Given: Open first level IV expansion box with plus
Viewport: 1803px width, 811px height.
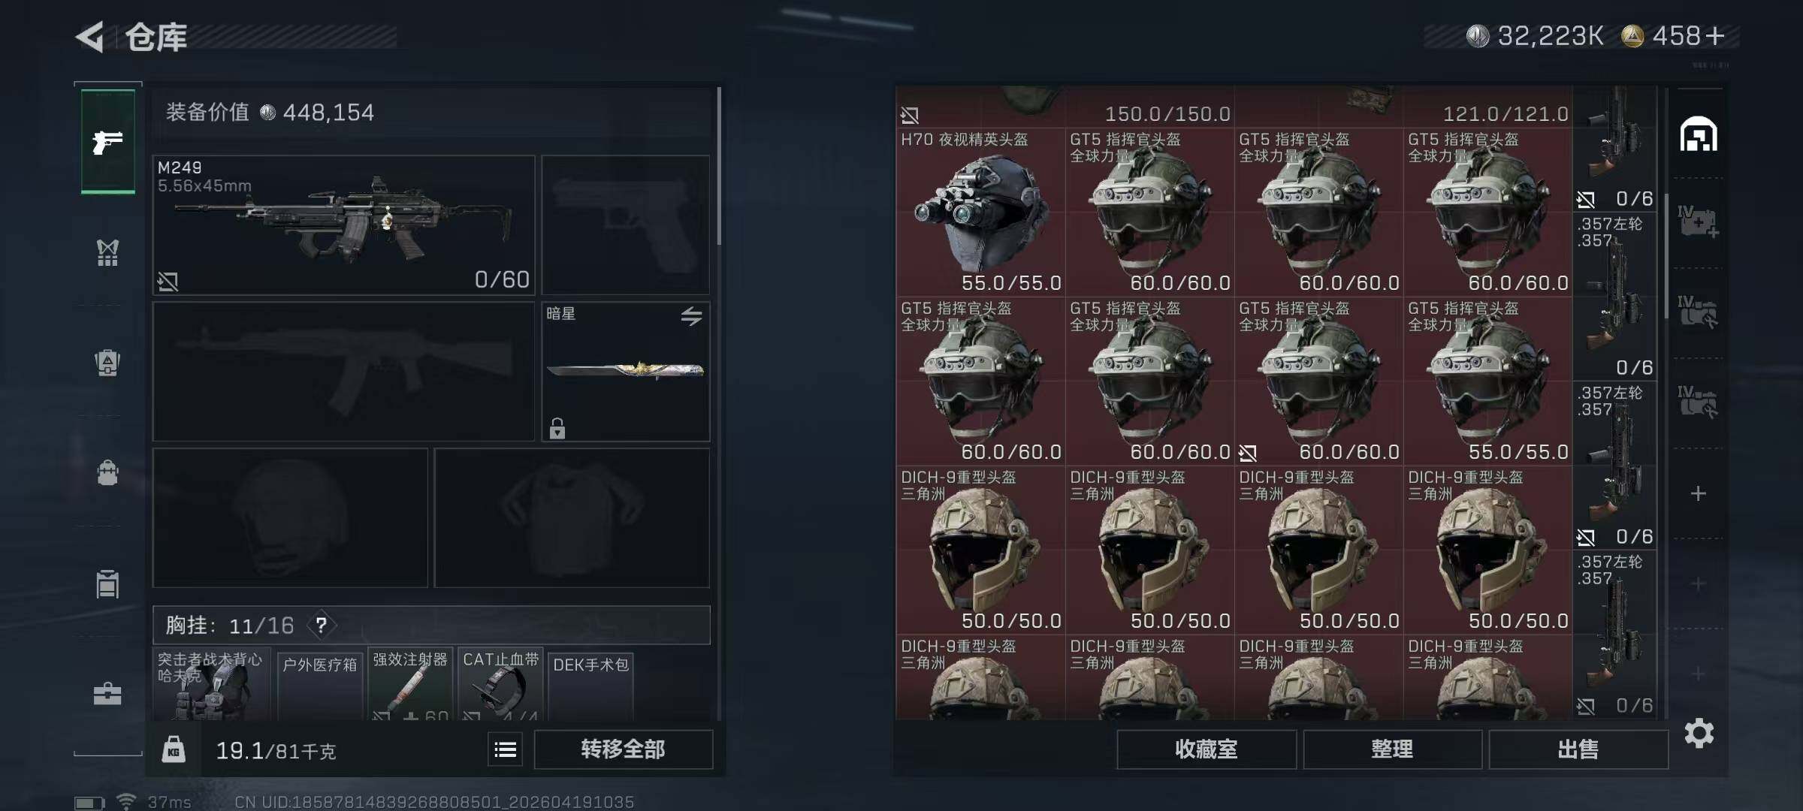Looking at the screenshot, I should (1699, 222).
